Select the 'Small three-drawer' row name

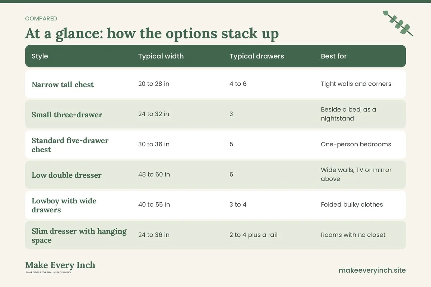tap(67, 115)
